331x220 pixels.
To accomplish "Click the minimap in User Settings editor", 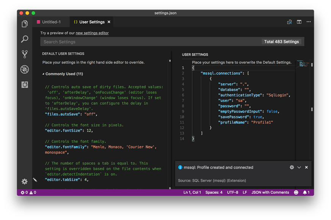I will click(x=303, y=64).
